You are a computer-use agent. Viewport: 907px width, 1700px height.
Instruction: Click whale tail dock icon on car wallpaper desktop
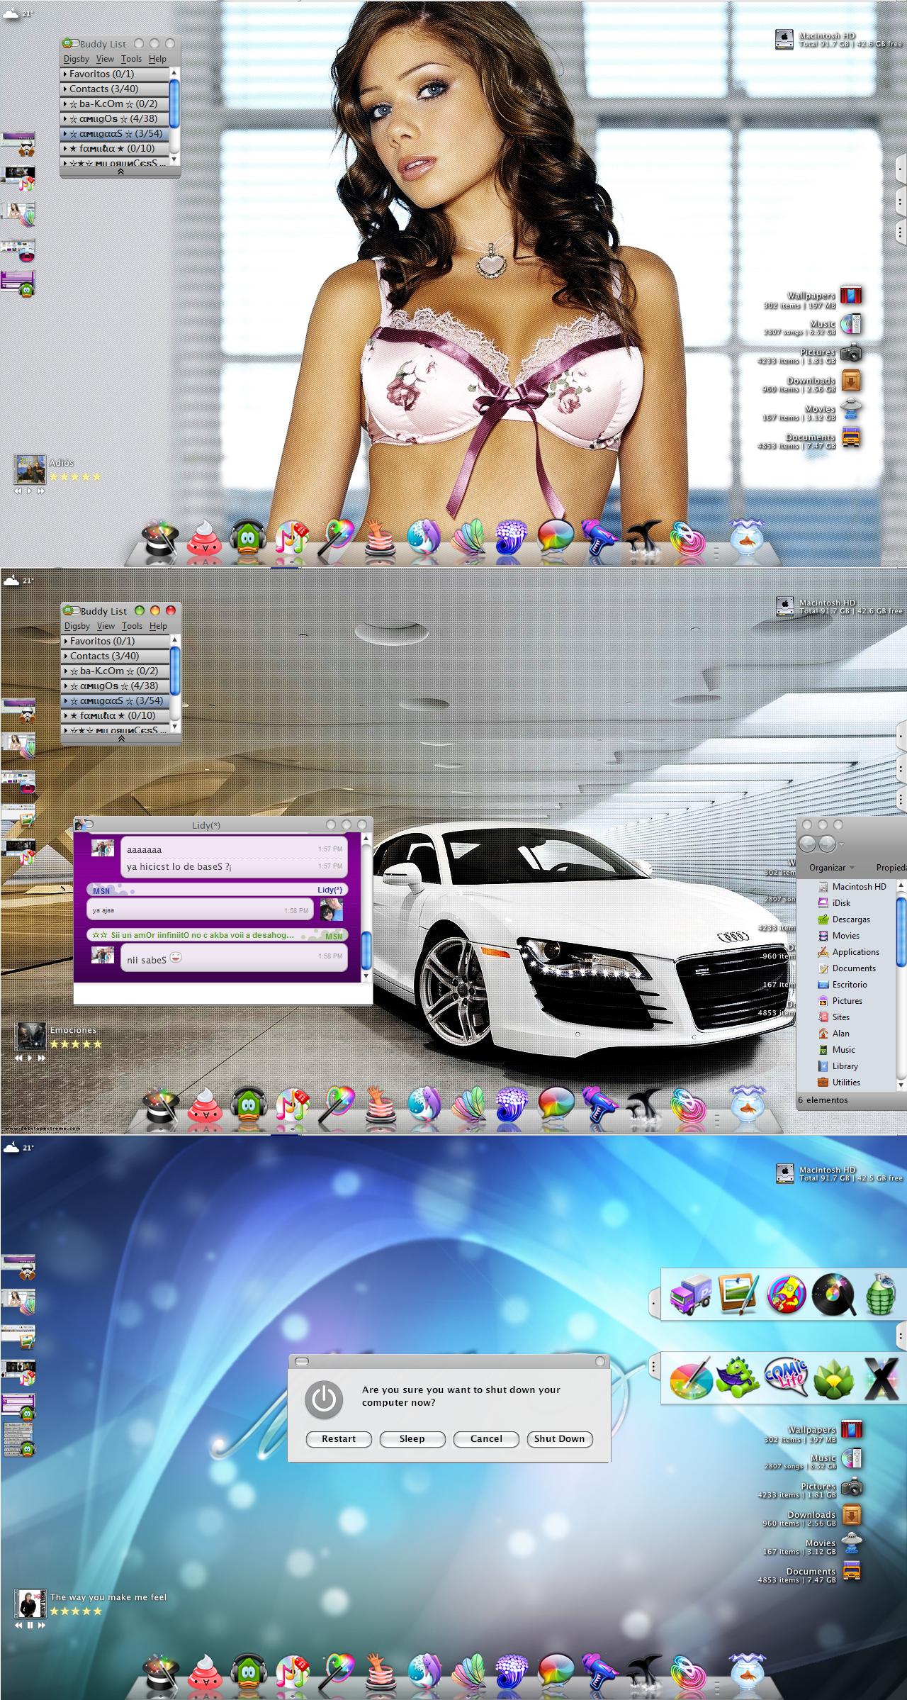point(645,1105)
